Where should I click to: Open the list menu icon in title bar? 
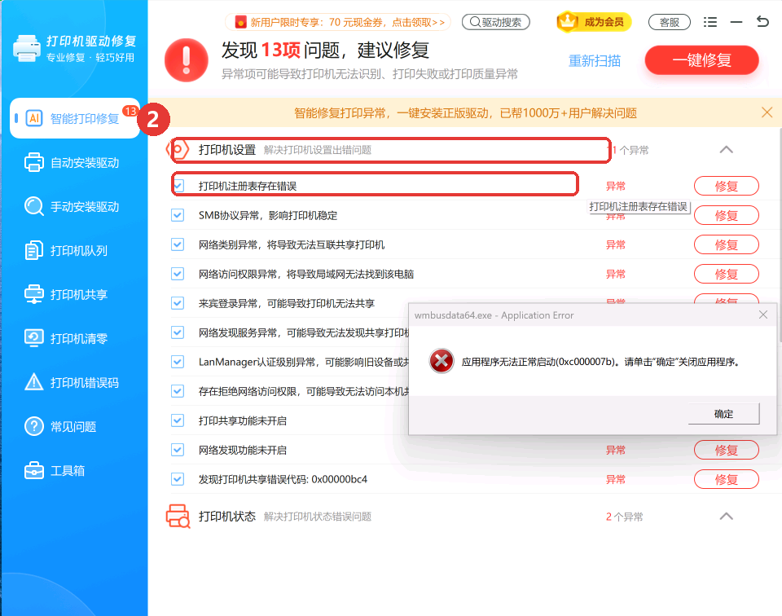[x=710, y=22]
